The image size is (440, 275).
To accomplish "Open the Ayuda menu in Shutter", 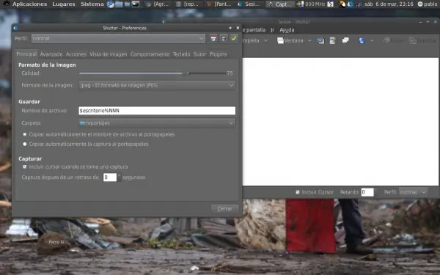I will [287, 30].
